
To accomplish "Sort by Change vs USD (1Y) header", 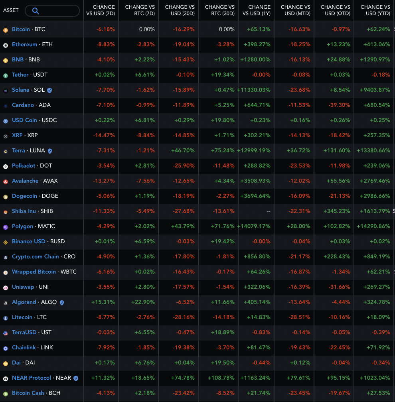I will coord(257,10).
